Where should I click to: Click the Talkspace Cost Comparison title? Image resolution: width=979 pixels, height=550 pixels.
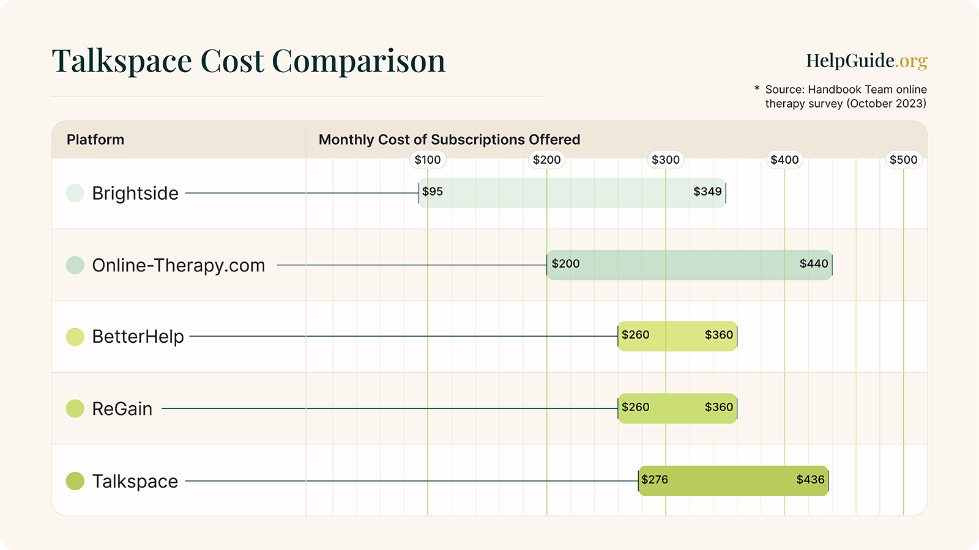click(248, 61)
